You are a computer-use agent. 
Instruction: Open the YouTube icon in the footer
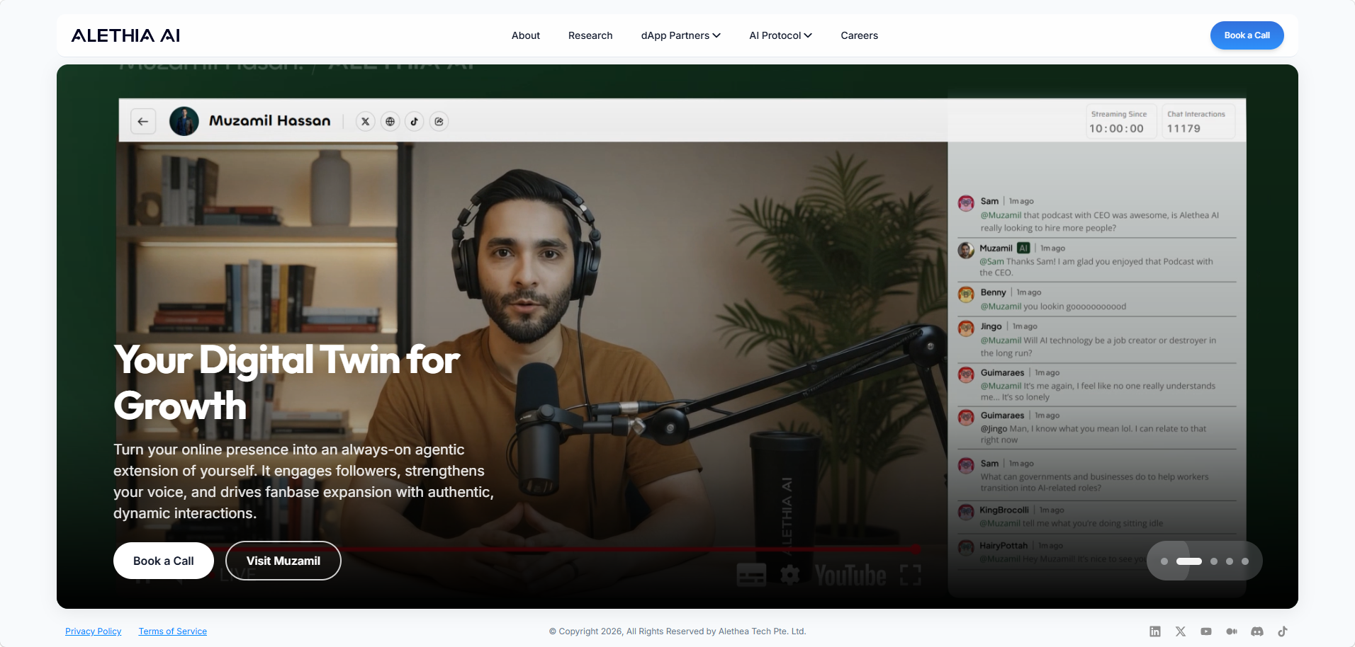pyautogui.click(x=1206, y=631)
